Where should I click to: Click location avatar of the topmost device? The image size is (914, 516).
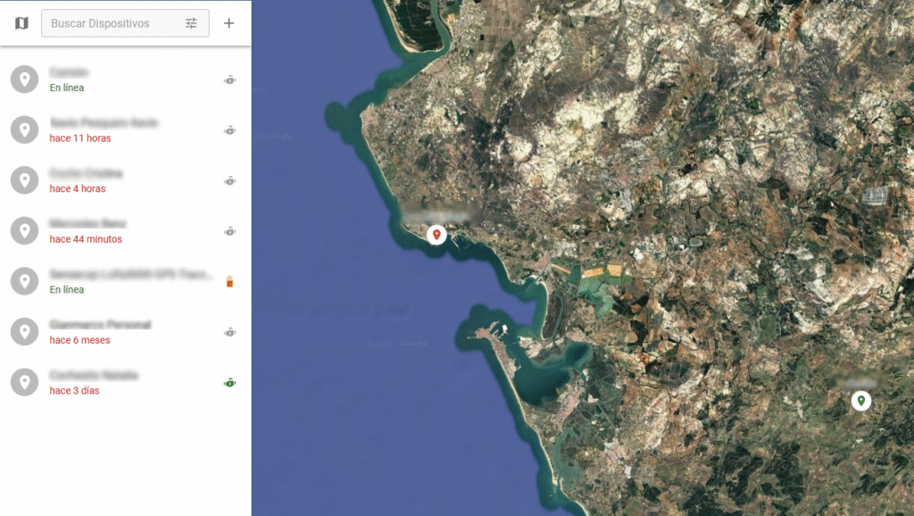click(x=25, y=79)
